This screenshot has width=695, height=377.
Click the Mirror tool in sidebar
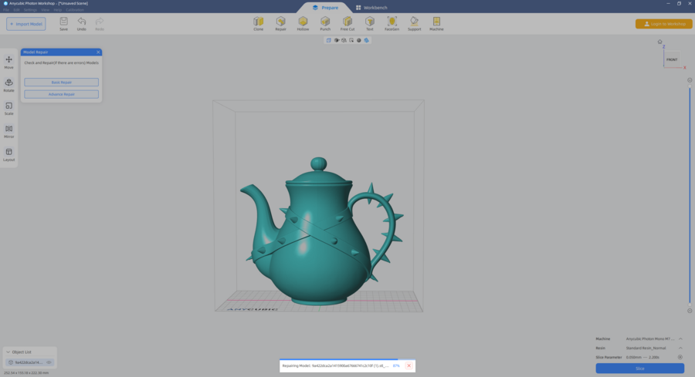9,131
